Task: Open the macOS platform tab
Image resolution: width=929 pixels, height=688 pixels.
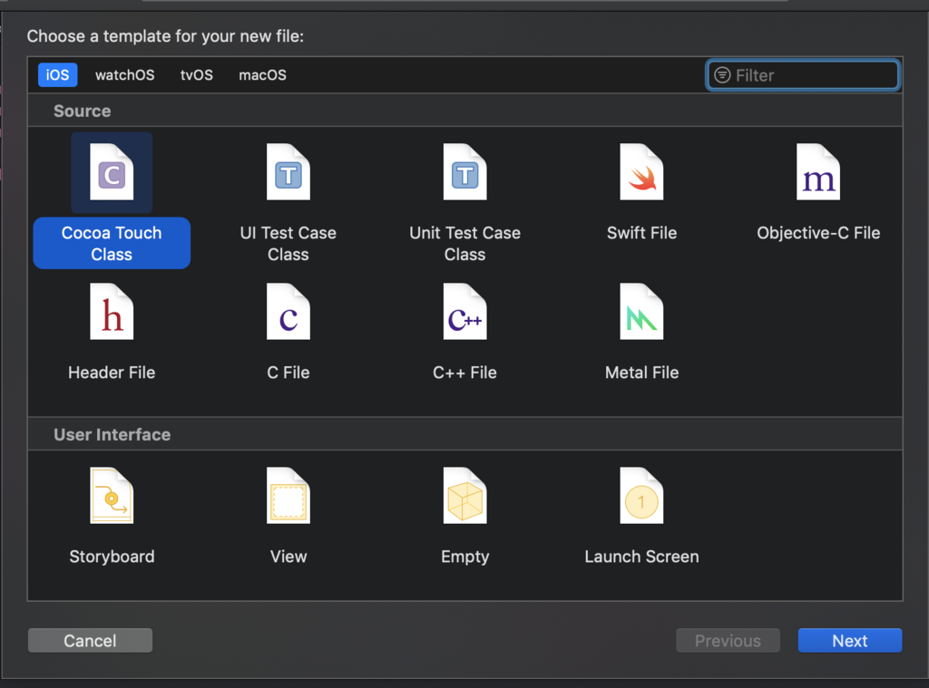Action: 262,75
